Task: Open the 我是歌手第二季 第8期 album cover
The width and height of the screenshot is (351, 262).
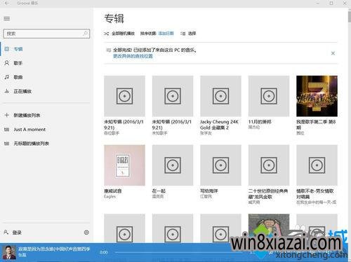Action: pyautogui.click(x=317, y=96)
